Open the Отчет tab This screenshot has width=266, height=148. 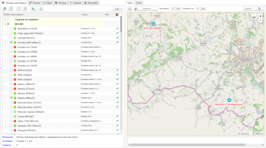tap(139, 3)
